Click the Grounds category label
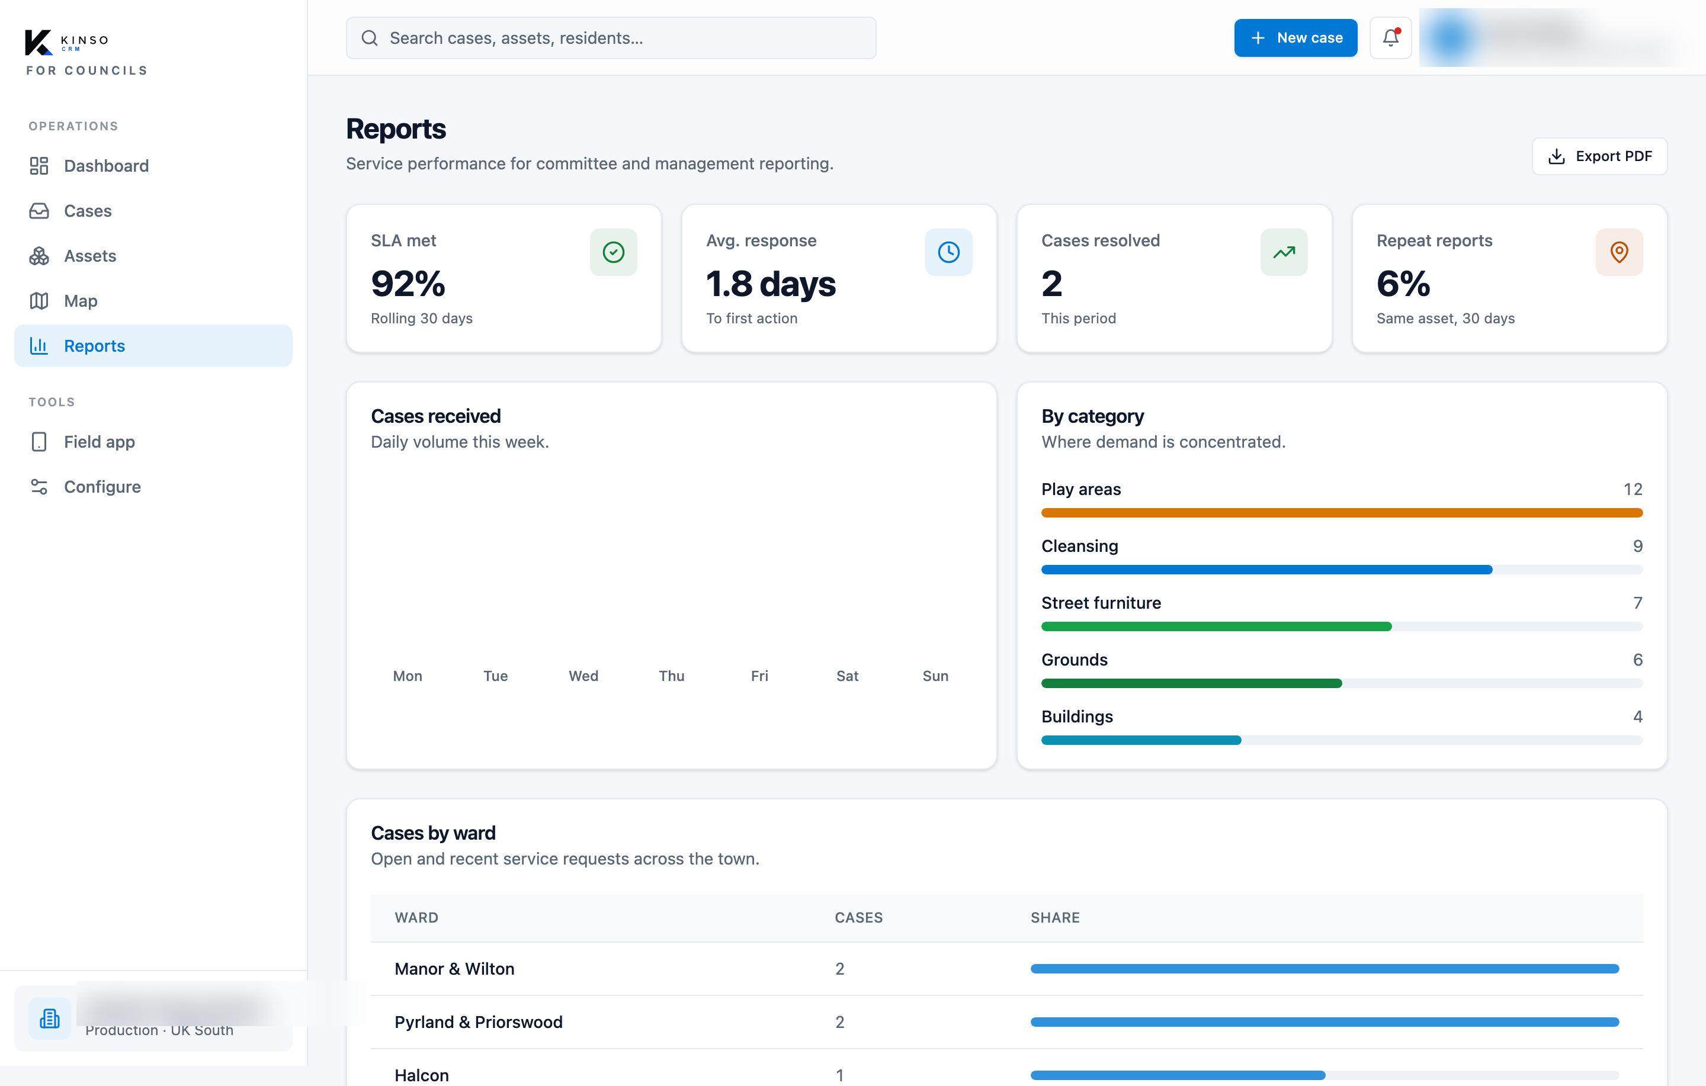1706x1086 pixels. (1074, 660)
